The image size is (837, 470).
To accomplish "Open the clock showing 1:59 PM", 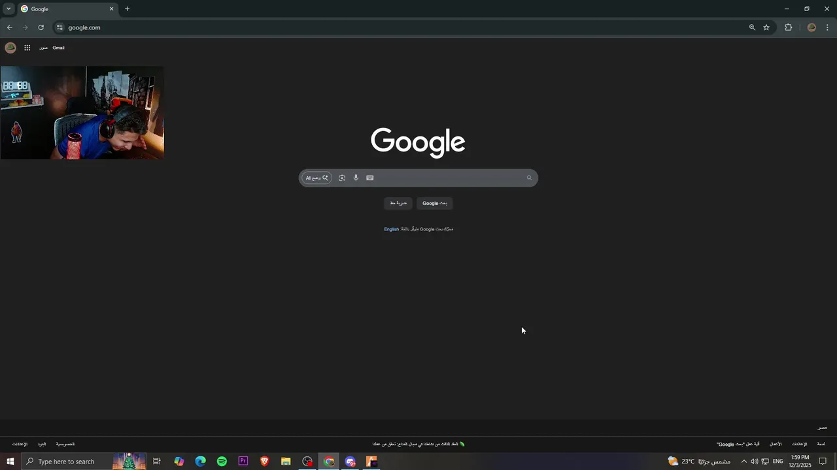I will point(800,462).
